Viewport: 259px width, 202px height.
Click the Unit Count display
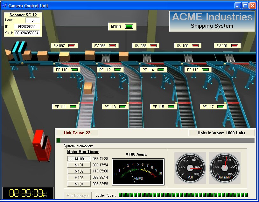pos(77,133)
